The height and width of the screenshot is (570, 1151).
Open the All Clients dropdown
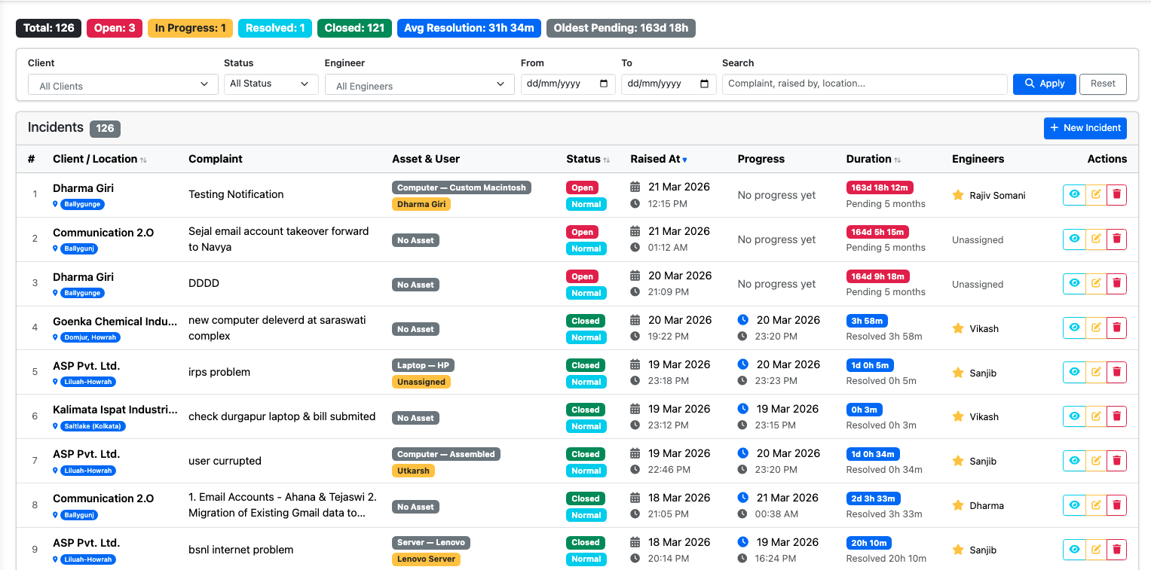(x=123, y=84)
